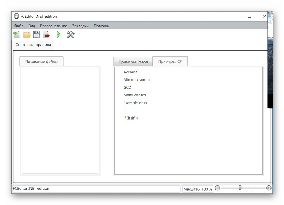Open settings with the hammer and wrench icon

point(70,34)
